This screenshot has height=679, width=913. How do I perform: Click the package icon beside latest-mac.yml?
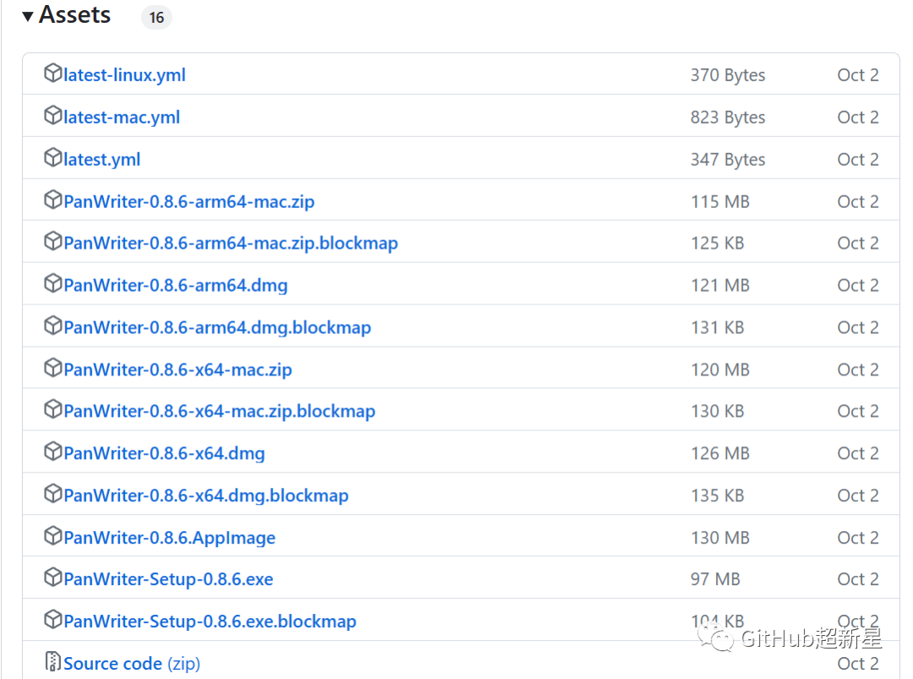[53, 115]
